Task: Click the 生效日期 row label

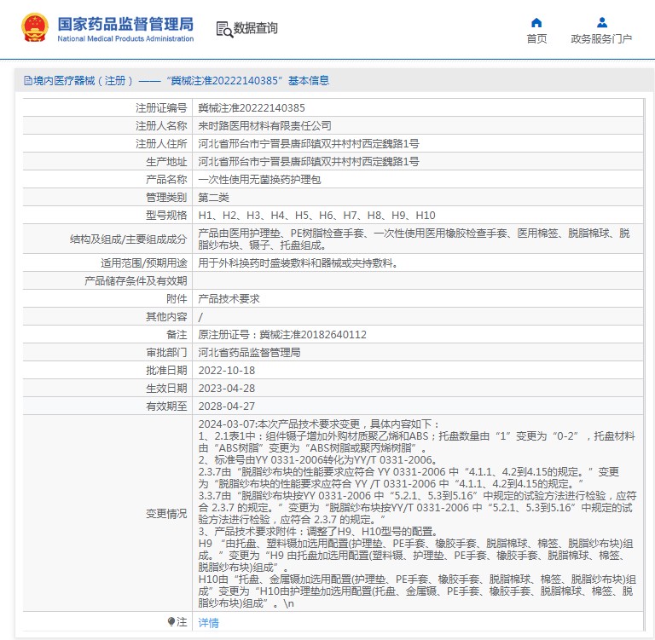Action: click(x=166, y=389)
